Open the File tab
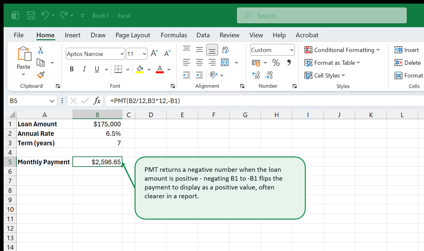This screenshot has height=251, width=424. [x=19, y=35]
